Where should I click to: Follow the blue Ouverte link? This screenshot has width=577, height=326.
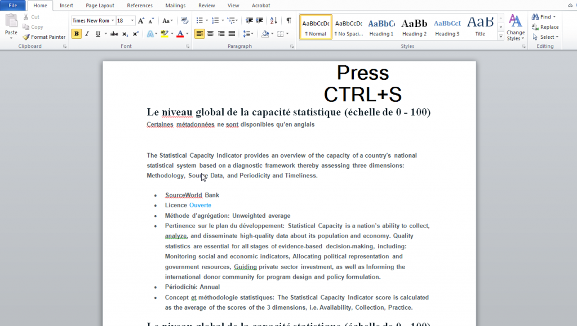pyautogui.click(x=200, y=205)
